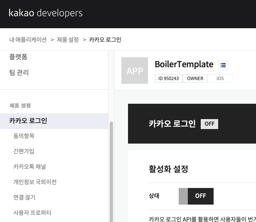Open 간편가입 submenu
Screen dimensions: 256x222
24,151
